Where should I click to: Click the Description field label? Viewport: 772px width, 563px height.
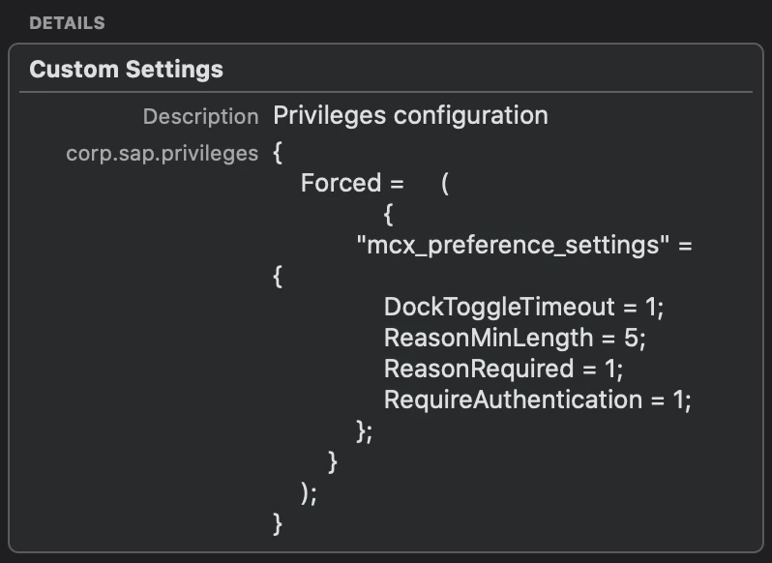coord(201,117)
